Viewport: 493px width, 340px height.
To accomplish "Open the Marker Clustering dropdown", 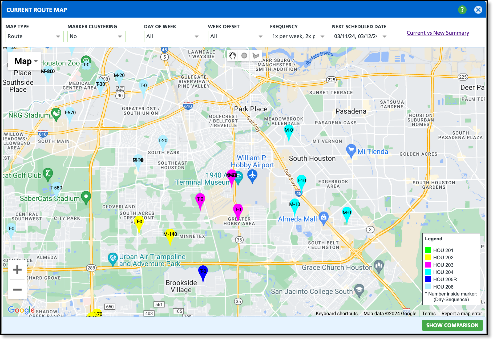I will coord(96,37).
